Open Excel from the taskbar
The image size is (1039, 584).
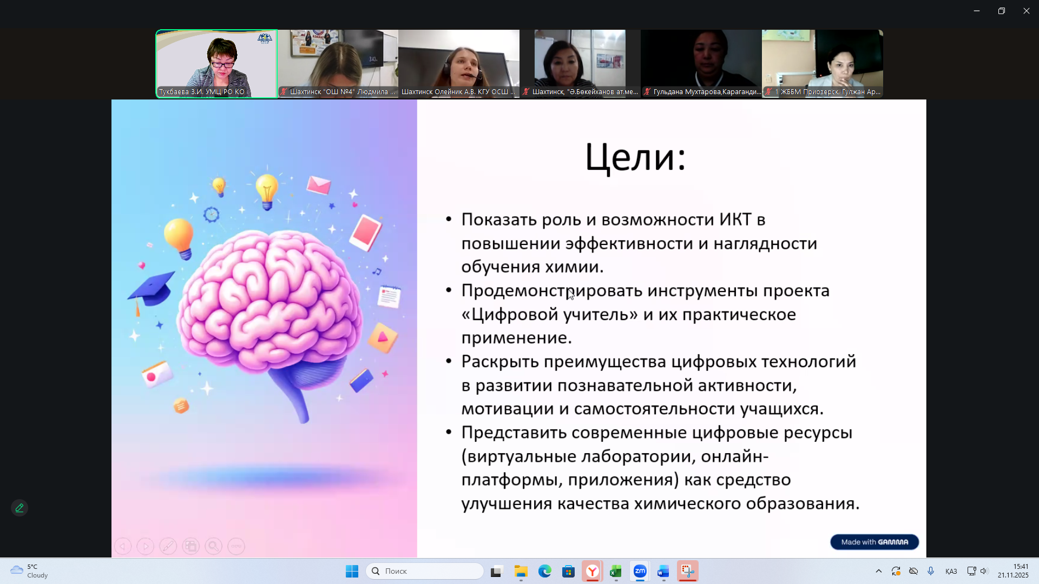pyautogui.click(x=616, y=571)
